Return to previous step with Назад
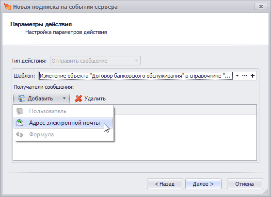 tap(165, 184)
